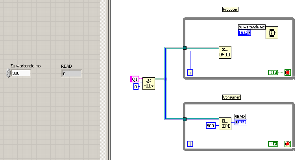303x160 pixels.
Task: Select the Producer label
Action: pos(230,9)
